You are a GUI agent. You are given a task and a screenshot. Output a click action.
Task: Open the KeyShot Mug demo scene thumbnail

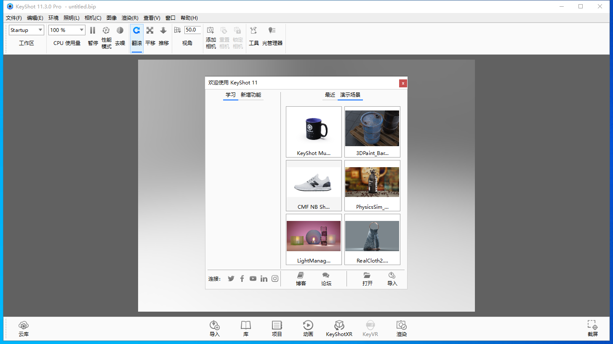[314, 132]
